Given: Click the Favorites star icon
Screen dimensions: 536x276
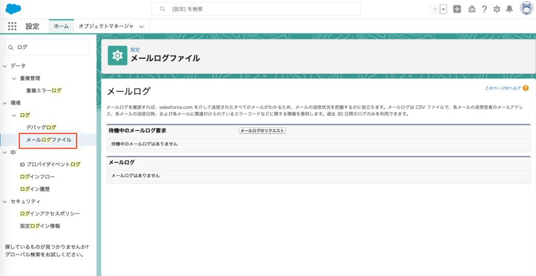Looking at the screenshot, I should click(x=435, y=9).
